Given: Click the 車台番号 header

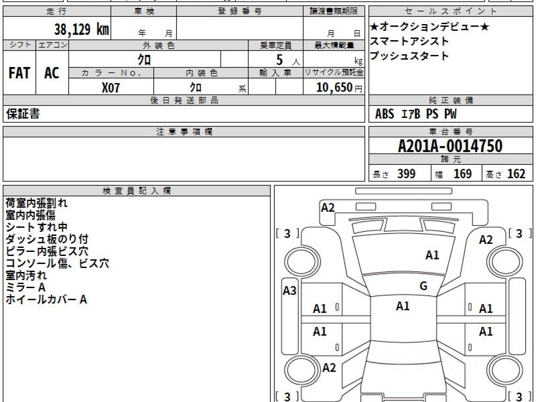Looking at the screenshot, I should (x=451, y=131).
